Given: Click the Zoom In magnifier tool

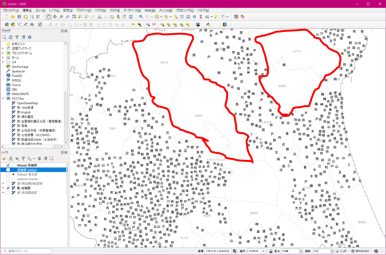Looking at the screenshot, I should [x=61, y=17].
